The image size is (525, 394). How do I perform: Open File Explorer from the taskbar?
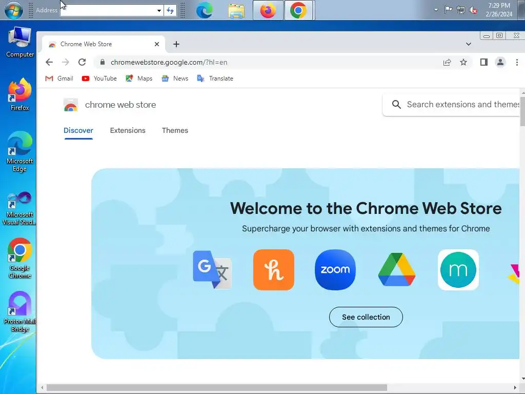click(x=236, y=10)
